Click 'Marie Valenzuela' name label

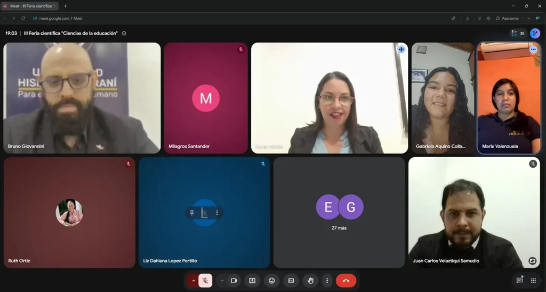point(500,147)
